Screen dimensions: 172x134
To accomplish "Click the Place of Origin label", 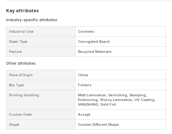I will [x=21, y=75].
